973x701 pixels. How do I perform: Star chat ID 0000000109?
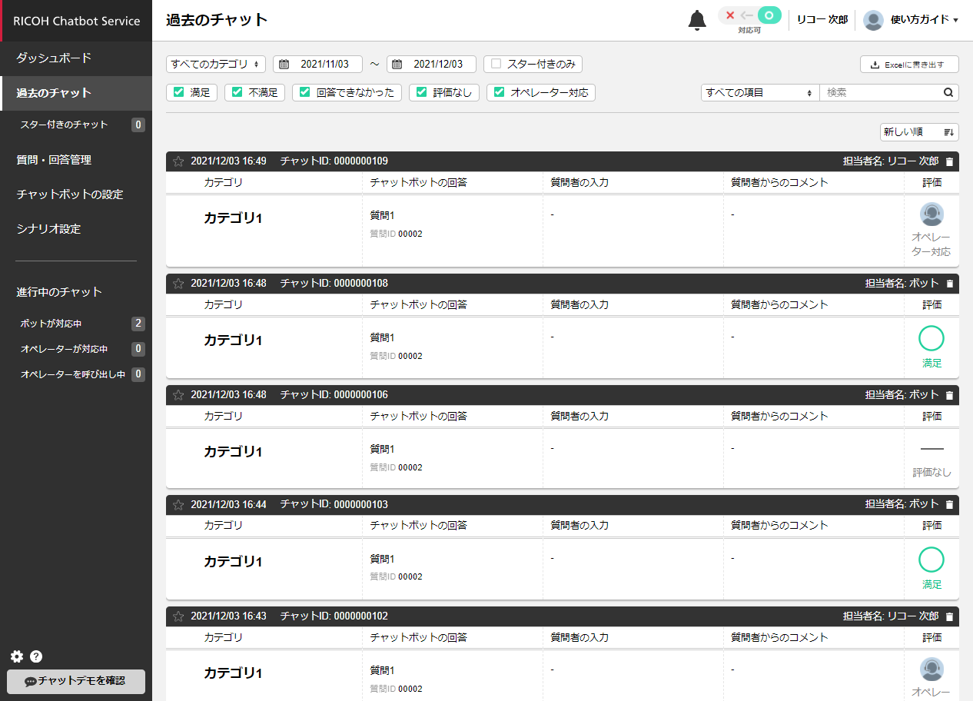tap(178, 161)
